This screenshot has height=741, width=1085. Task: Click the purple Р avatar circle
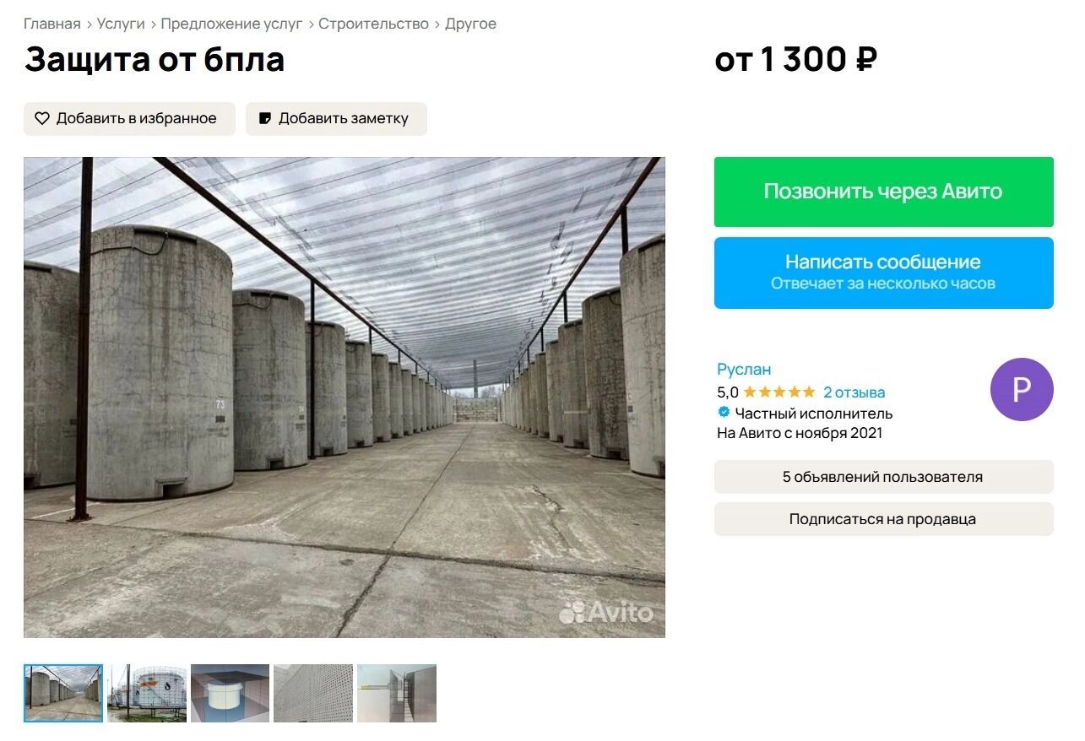[x=1022, y=389]
